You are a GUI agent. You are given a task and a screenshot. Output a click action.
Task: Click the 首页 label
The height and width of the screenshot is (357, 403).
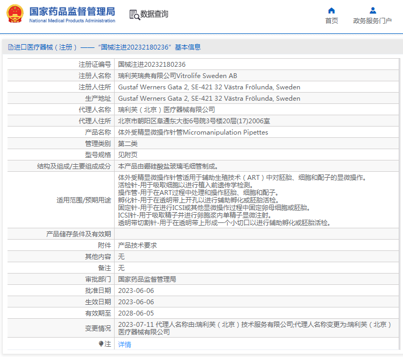point(331,21)
